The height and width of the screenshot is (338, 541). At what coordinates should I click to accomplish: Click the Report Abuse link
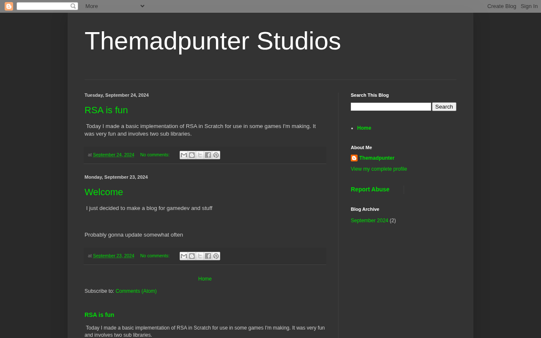(x=370, y=189)
